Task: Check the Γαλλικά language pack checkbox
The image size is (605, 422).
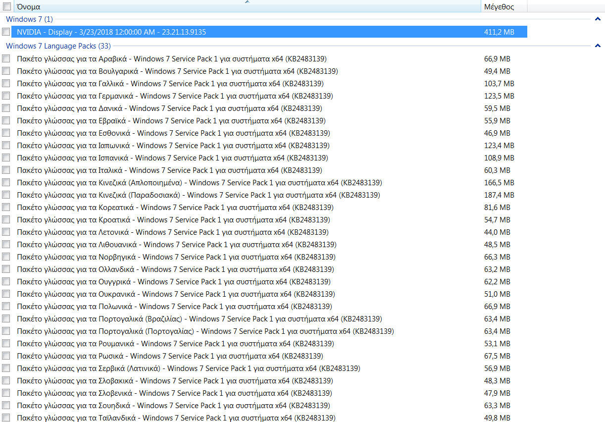Action: click(x=6, y=83)
